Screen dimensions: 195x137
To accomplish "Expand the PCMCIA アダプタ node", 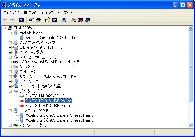I will [x=10, y=52].
